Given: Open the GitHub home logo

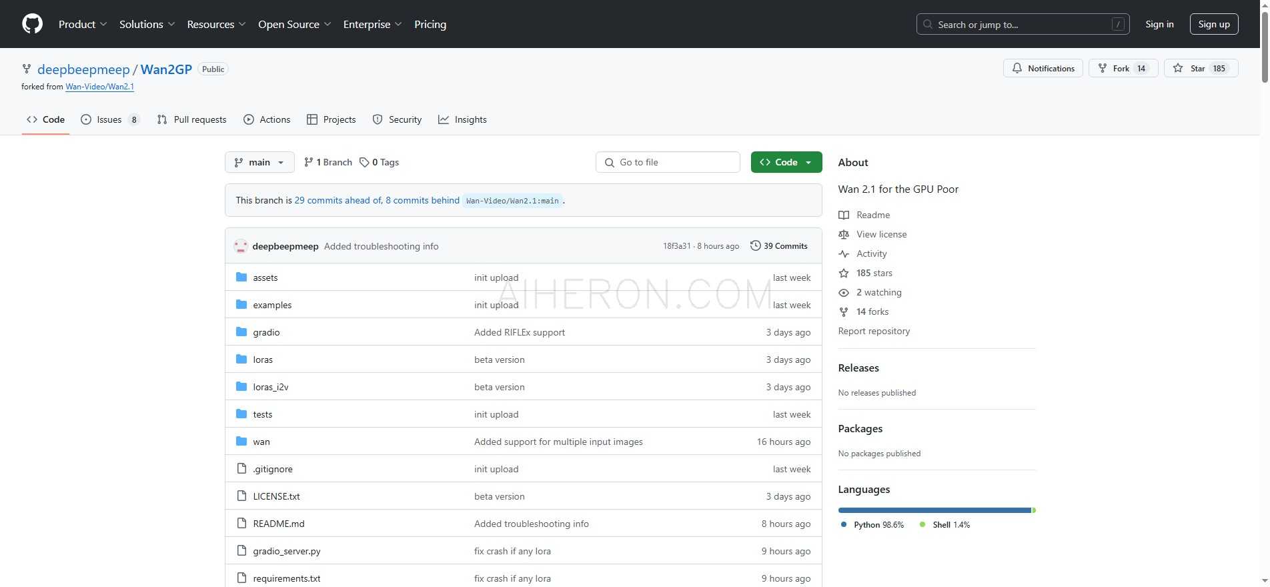Looking at the screenshot, I should [x=32, y=24].
